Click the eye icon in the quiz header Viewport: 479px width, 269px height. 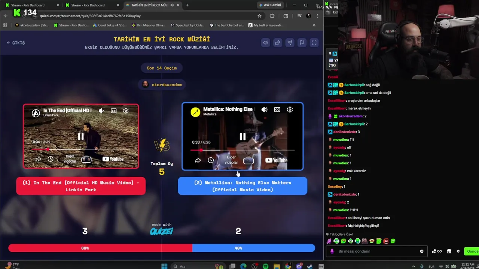(x=265, y=43)
